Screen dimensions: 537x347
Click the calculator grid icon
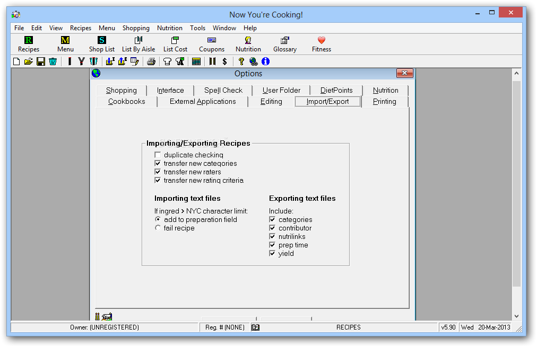coord(196,61)
